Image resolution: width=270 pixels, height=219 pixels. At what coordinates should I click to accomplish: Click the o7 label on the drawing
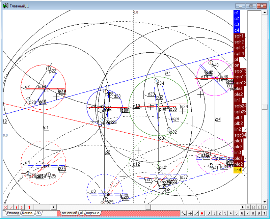tap(167, 73)
